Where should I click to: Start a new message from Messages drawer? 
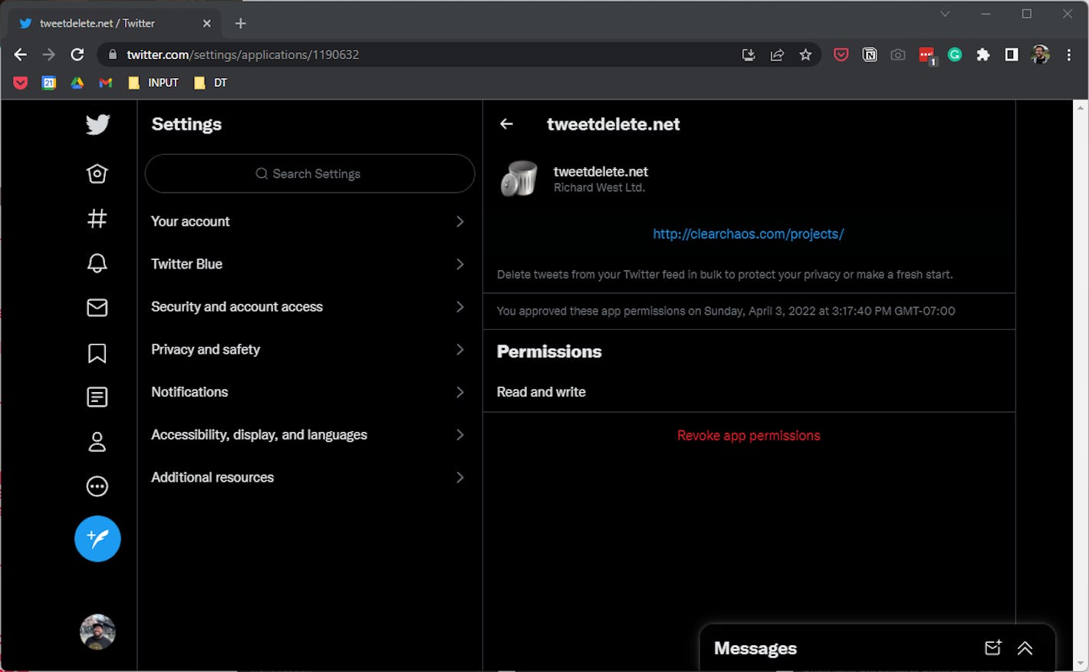point(992,648)
